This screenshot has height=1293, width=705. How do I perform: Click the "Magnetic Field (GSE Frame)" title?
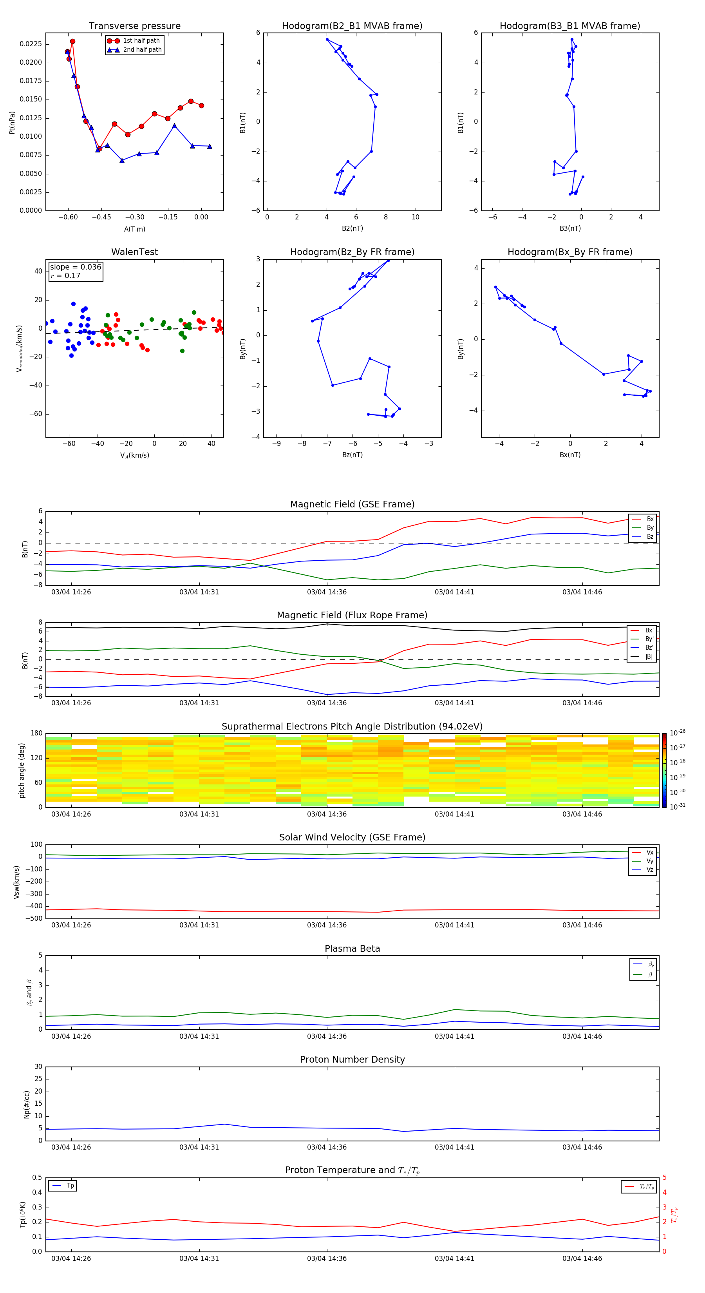tap(352, 504)
